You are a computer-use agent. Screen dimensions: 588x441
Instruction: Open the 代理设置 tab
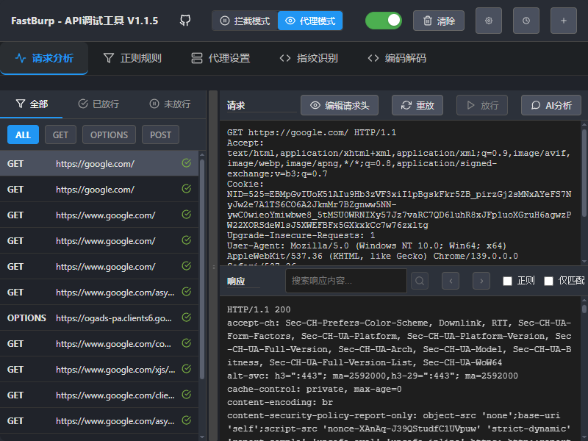tap(220, 58)
